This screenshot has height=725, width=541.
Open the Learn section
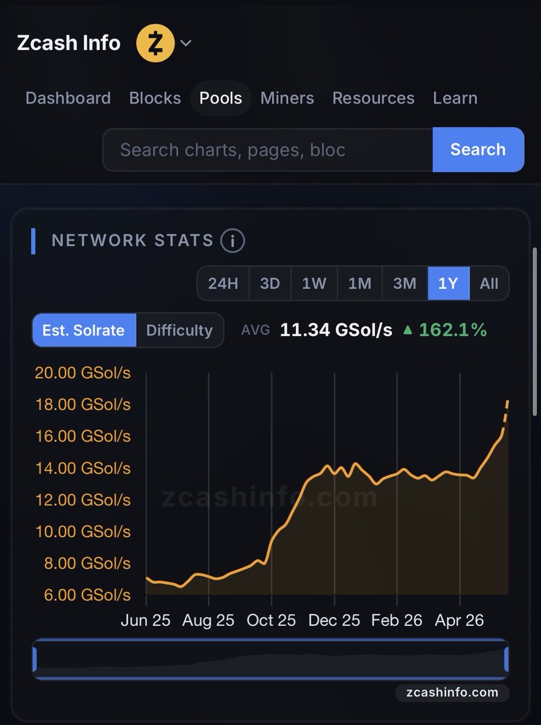[x=455, y=98]
